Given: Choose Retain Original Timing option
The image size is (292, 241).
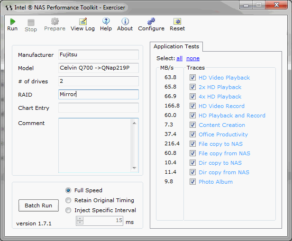Looking at the screenshot, I should pyautogui.click(x=68, y=200).
